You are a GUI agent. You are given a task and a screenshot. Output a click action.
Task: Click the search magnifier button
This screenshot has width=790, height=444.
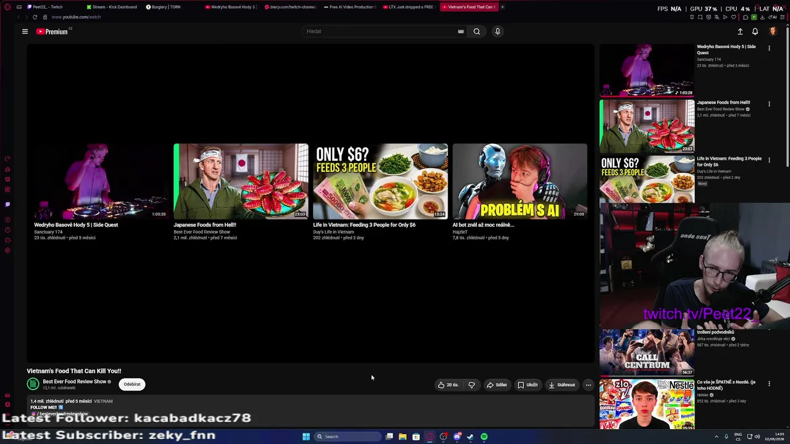[476, 31]
